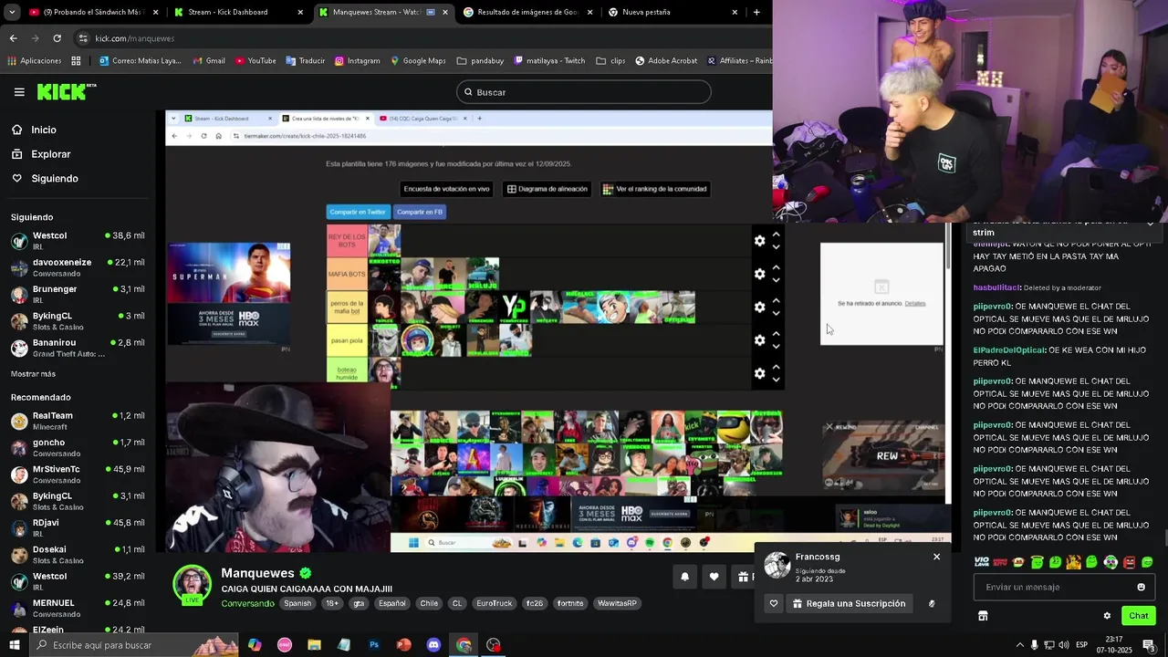
Task: Click the EuroTruck tag
Action: [x=495, y=603]
